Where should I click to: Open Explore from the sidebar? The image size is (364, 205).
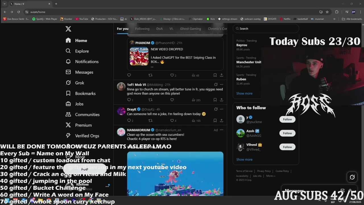coord(77,51)
